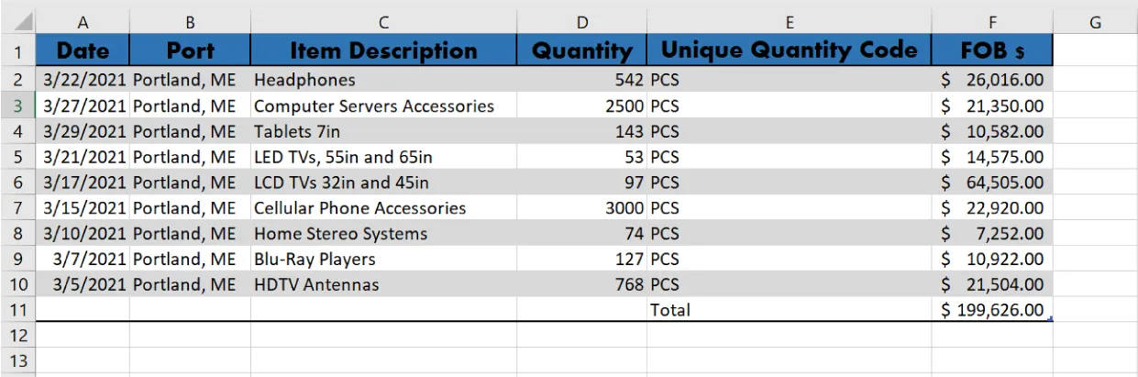This screenshot has width=1138, height=377.
Task: Click the Unique Quantity Code header cell
Action: (789, 50)
